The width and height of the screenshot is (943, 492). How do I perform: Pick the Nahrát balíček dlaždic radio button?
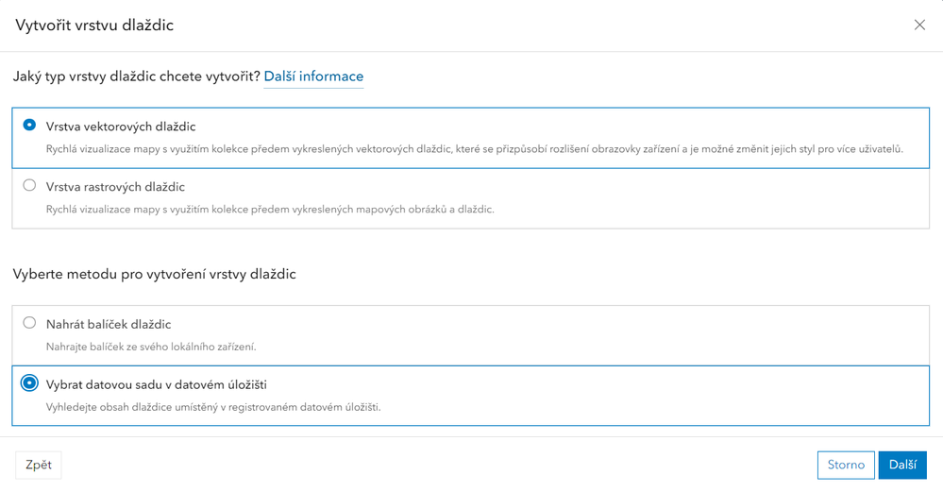pyautogui.click(x=30, y=323)
